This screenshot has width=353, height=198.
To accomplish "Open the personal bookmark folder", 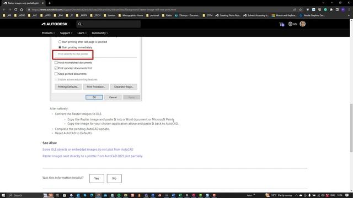I will point(153,15).
